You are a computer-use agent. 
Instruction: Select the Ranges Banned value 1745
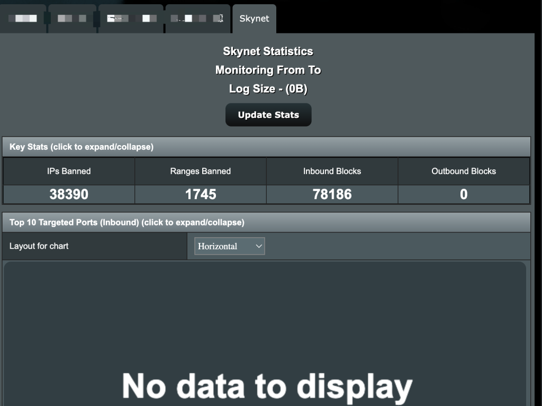tap(201, 194)
